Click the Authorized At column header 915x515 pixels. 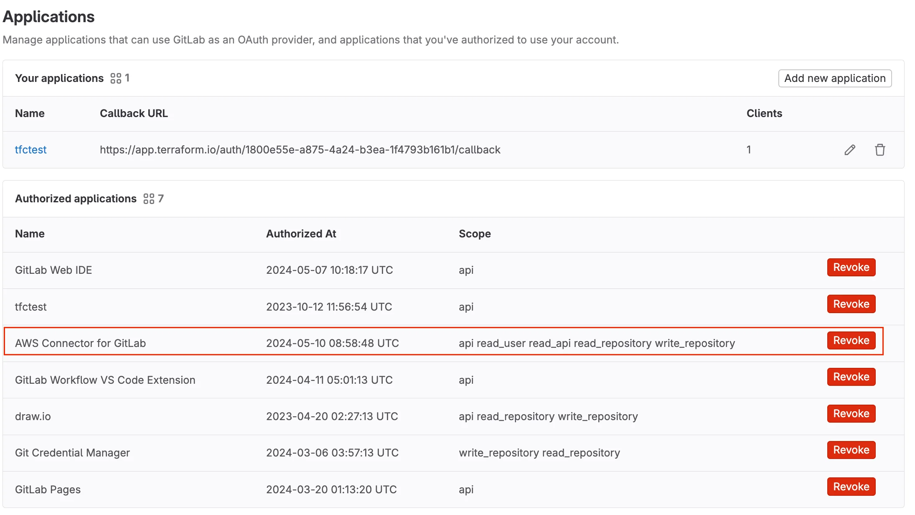[301, 234]
